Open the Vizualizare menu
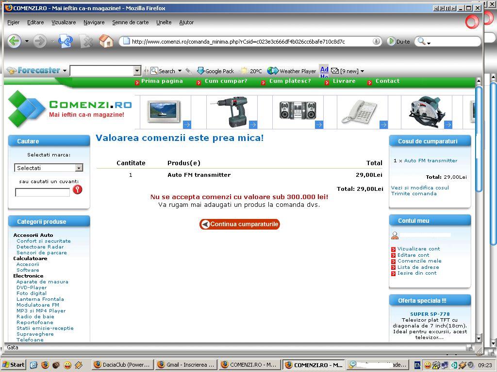The image size is (497, 372). pos(64,22)
